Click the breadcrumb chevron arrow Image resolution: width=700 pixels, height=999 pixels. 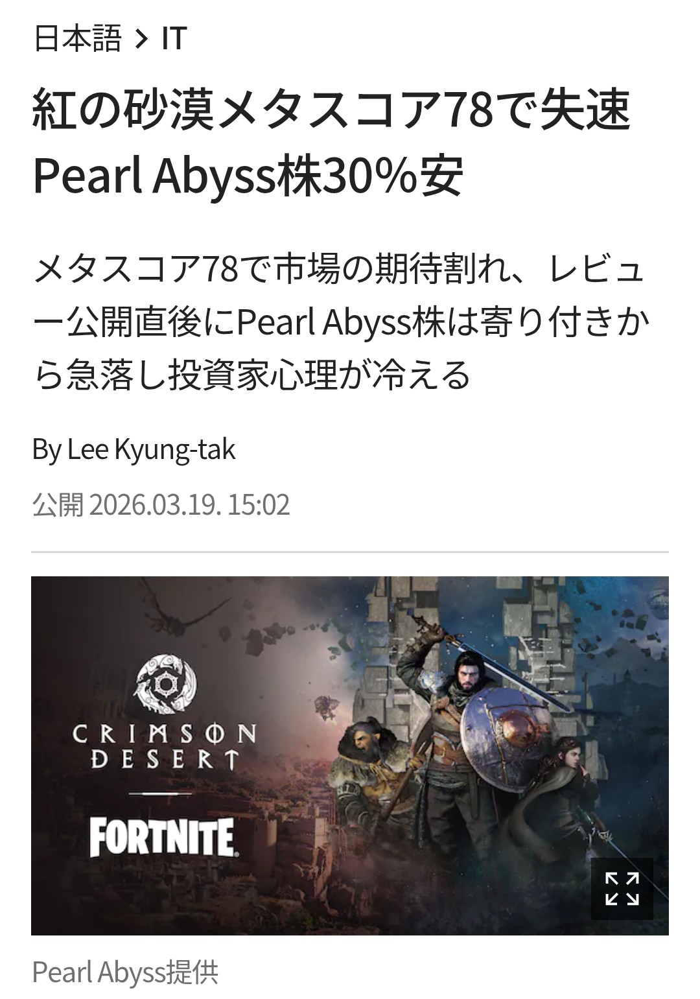pyautogui.click(x=141, y=40)
